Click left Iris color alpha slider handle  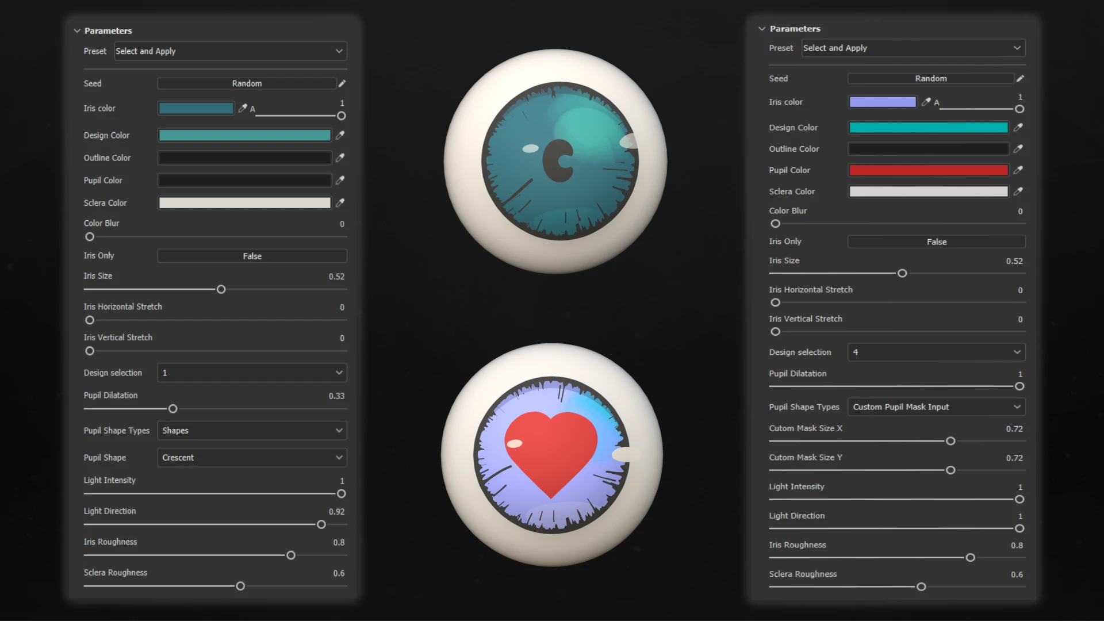click(x=342, y=116)
